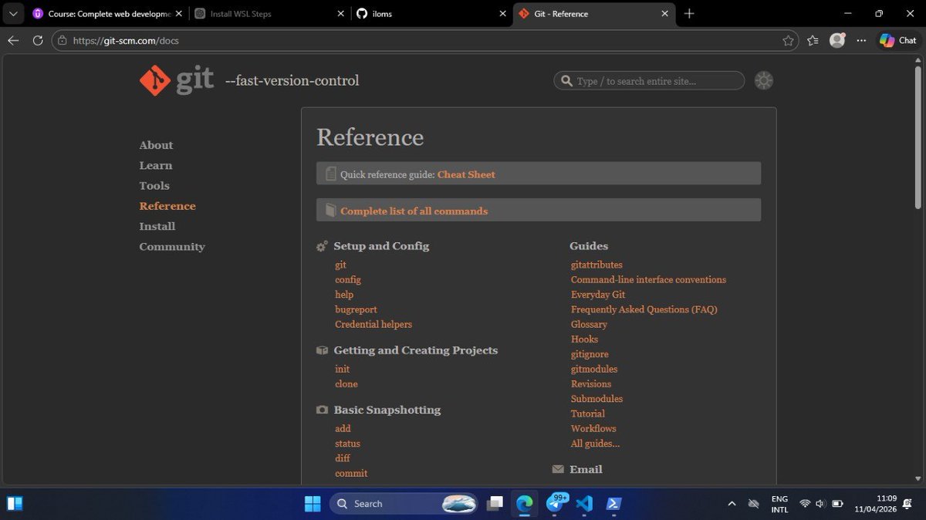Switch to the iloms GitHub tab
This screenshot has height=520, width=926.
(x=429, y=14)
